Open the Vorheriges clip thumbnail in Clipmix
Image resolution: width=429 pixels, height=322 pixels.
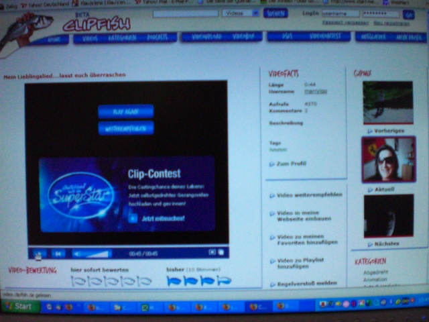coord(388,103)
